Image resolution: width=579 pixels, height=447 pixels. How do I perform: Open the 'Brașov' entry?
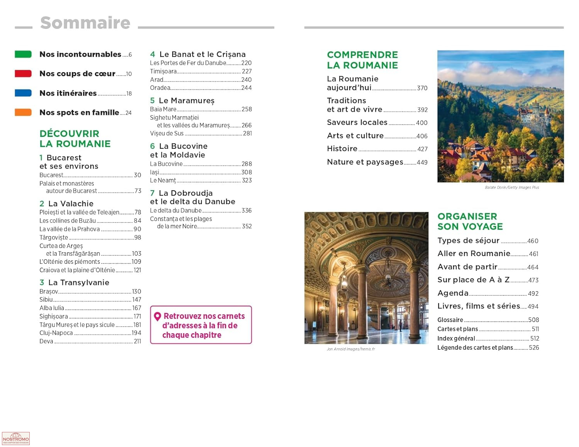pyautogui.click(x=90, y=292)
